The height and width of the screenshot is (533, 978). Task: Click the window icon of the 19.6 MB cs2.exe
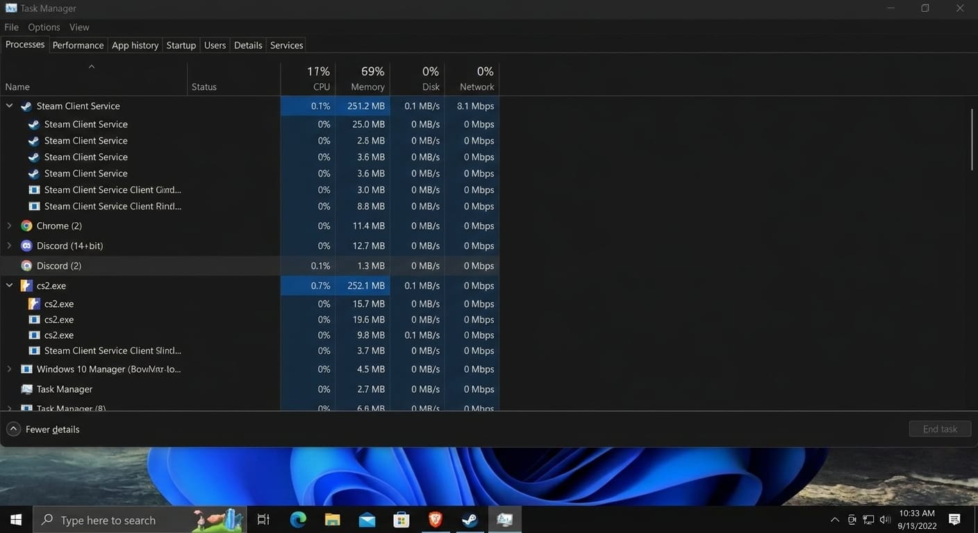pyautogui.click(x=33, y=320)
